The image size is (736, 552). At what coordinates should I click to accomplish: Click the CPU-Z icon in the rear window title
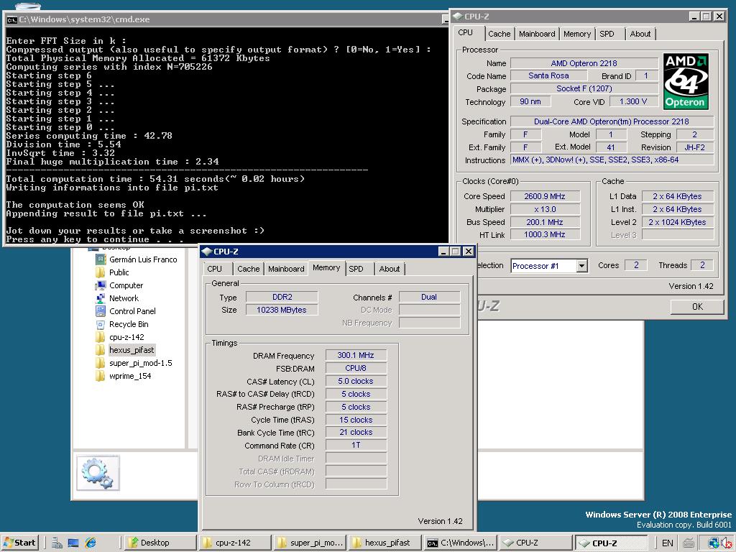pos(458,17)
